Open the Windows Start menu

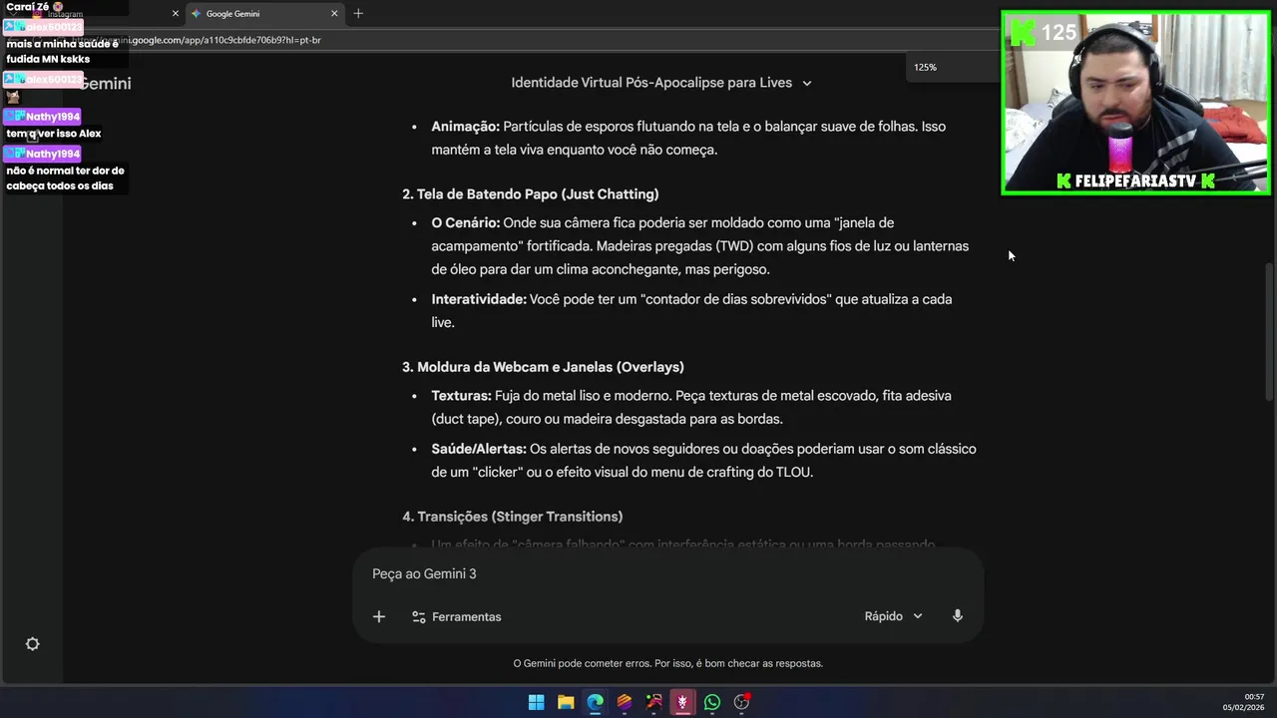(536, 702)
